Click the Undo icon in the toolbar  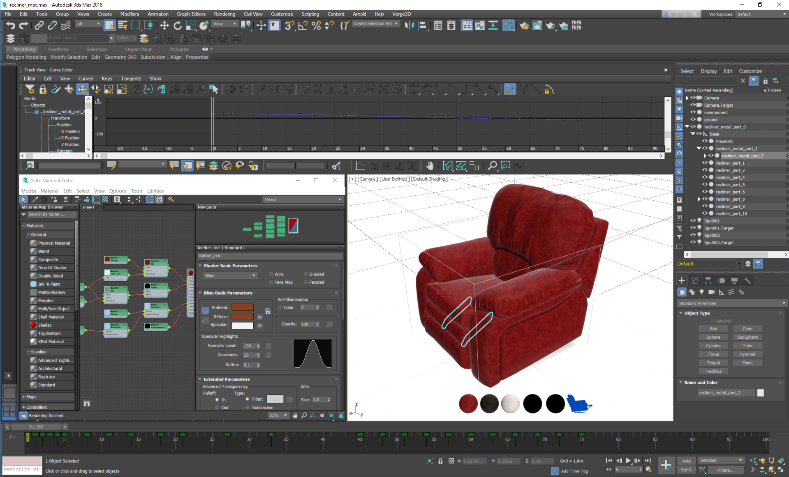tap(10, 25)
